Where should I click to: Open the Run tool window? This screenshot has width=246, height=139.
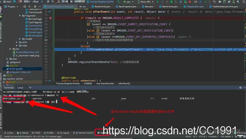(x=9, y=133)
